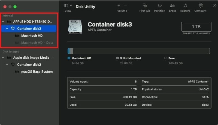Select macOS Base System volume
218x125 pixels.
[37, 72]
